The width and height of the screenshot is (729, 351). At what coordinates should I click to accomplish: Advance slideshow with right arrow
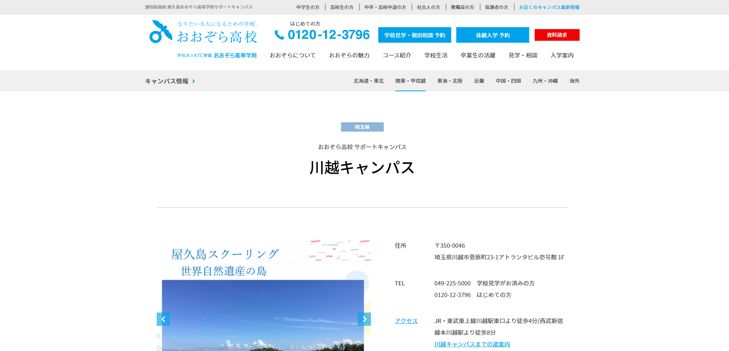pos(364,319)
